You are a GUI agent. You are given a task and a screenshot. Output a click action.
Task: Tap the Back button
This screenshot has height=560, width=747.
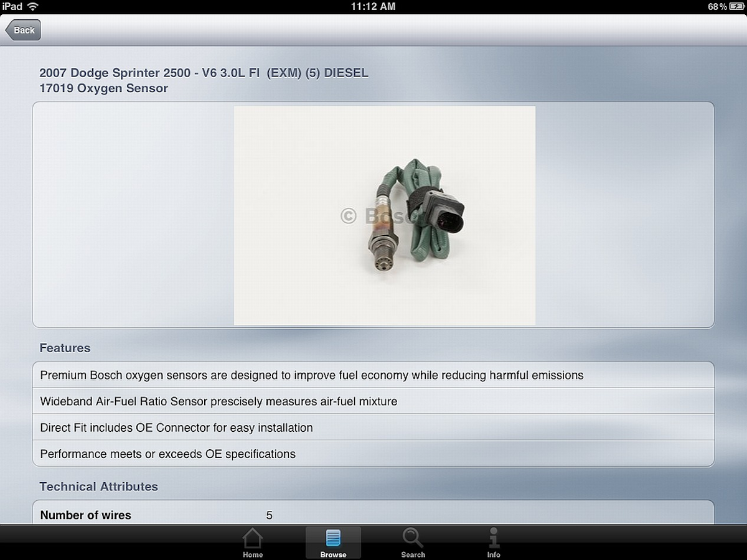click(x=23, y=29)
